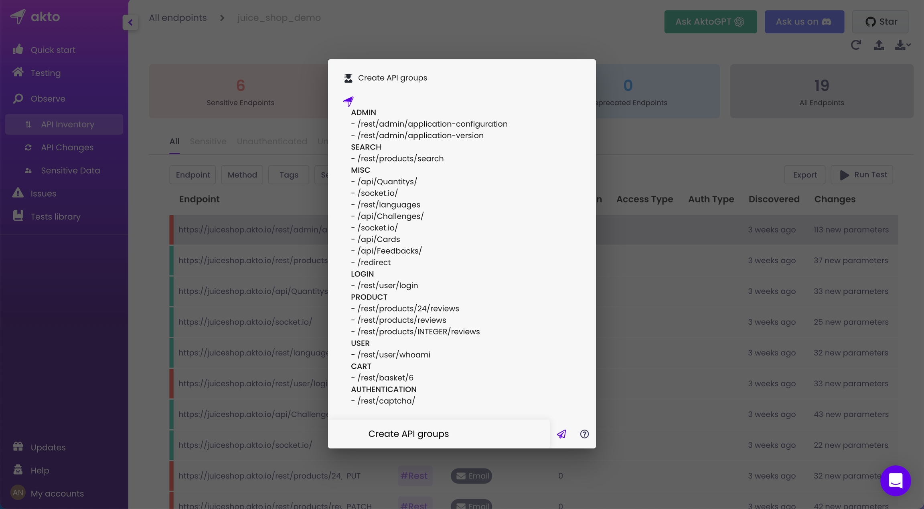
Task: Collapse the sidebar with chevron button
Action: pyautogui.click(x=130, y=22)
